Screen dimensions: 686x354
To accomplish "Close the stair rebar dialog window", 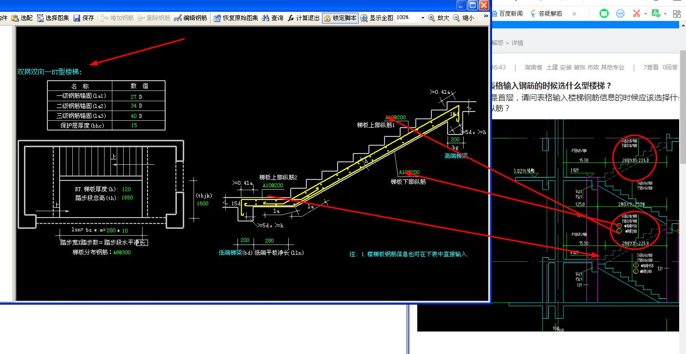I will click(x=484, y=5).
